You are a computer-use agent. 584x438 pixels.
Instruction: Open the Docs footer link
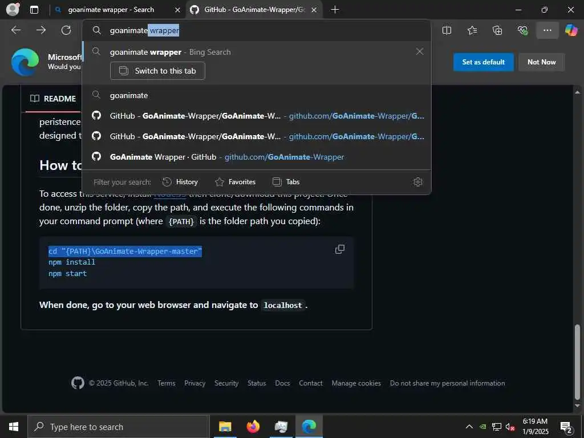[x=282, y=383]
